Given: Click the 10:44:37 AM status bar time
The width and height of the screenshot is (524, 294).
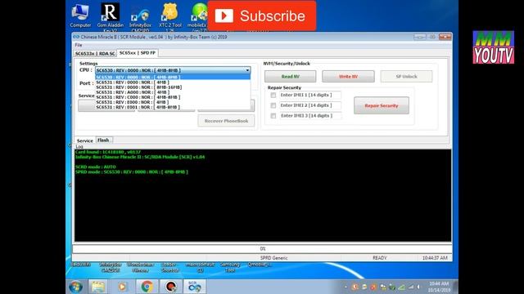Looking at the screenshot, I should (435, 258).
